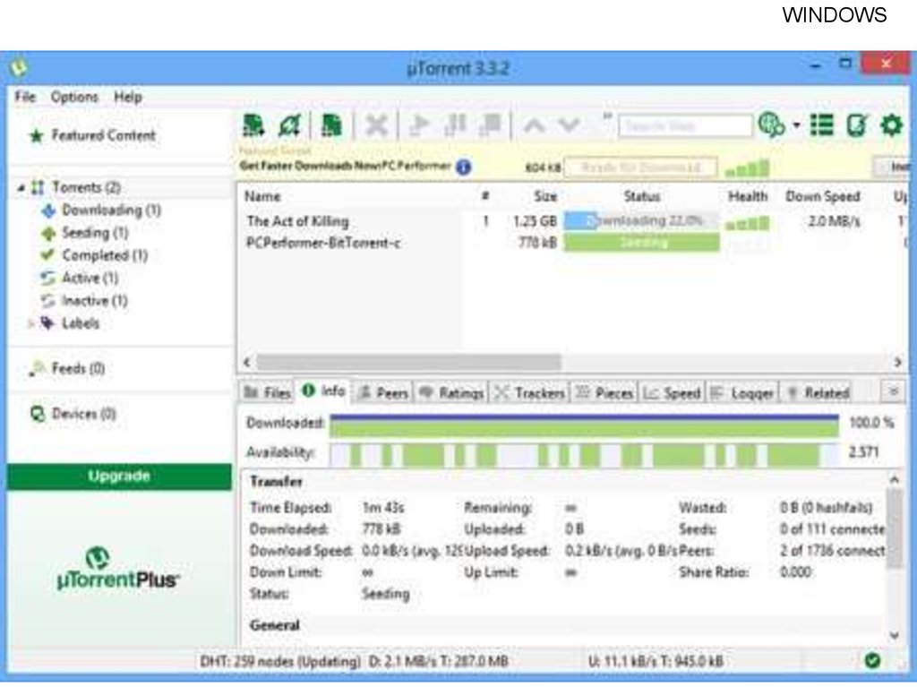The image size is (917, 687).
Task: Click the uTorrentPlus banner logo
Action: 117,568
